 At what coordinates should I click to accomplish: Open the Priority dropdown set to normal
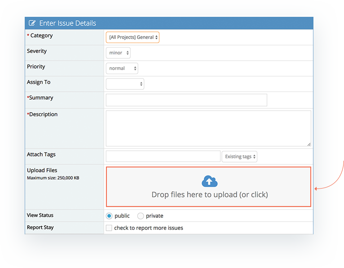[x=122, y=69]
